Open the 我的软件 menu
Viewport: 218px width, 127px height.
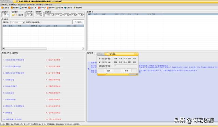4,4
